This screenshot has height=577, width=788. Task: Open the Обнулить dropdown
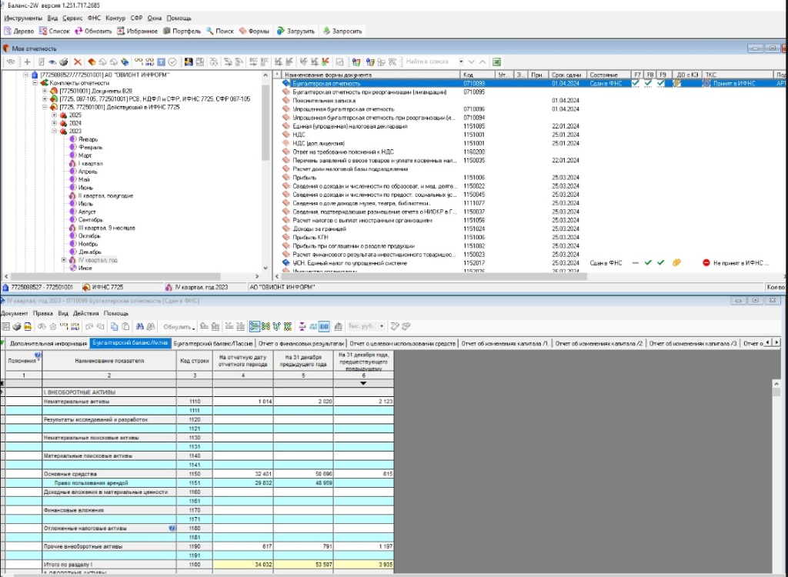pyautogui.click(x=179, y=327)
